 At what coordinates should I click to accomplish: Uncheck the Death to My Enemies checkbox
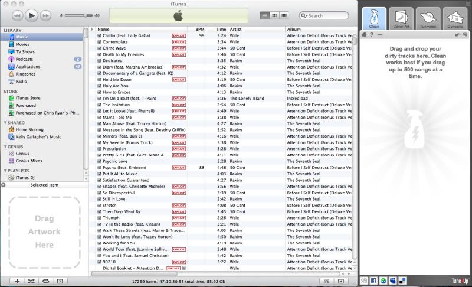99,54
